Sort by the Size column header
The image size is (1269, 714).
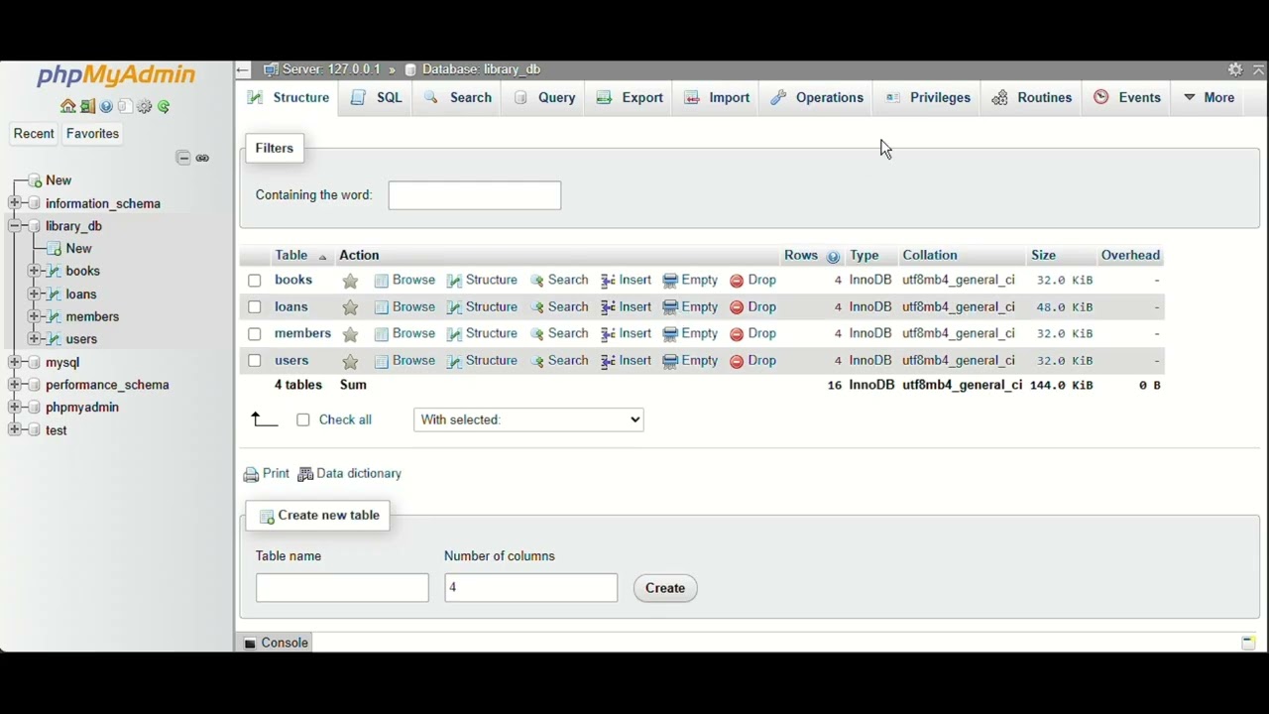[x=1043, y=256]
